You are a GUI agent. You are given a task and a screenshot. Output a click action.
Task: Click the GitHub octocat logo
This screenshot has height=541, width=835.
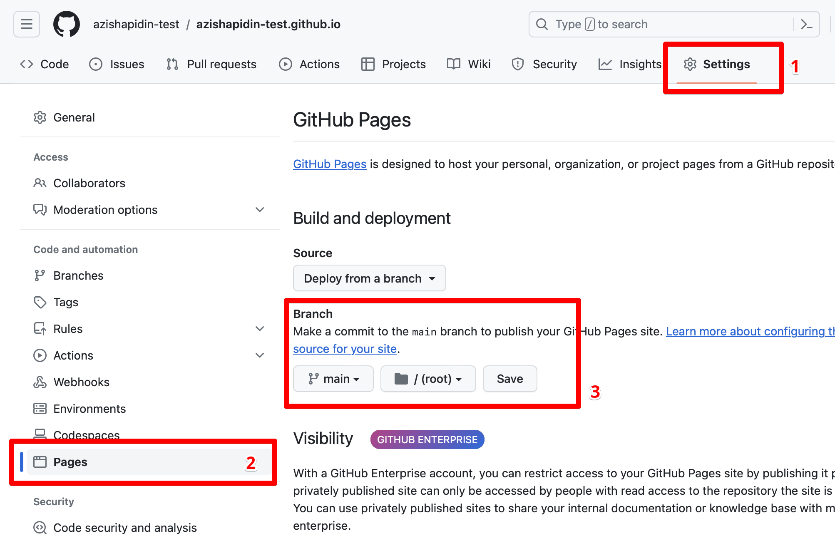click(67, 24)
